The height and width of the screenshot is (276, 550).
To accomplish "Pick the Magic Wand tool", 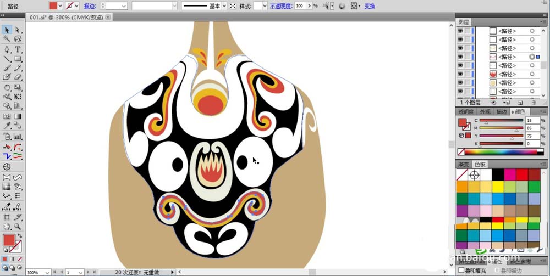I will (7, 40).
